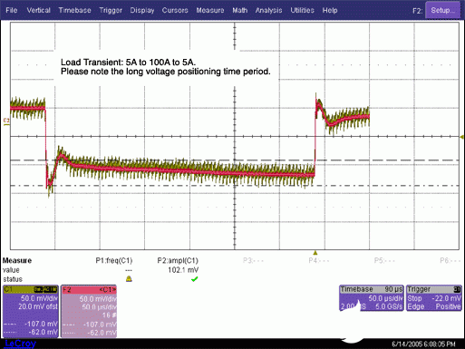
Task: Click the trigger delay marker below the grid
Action: [315, 253]
